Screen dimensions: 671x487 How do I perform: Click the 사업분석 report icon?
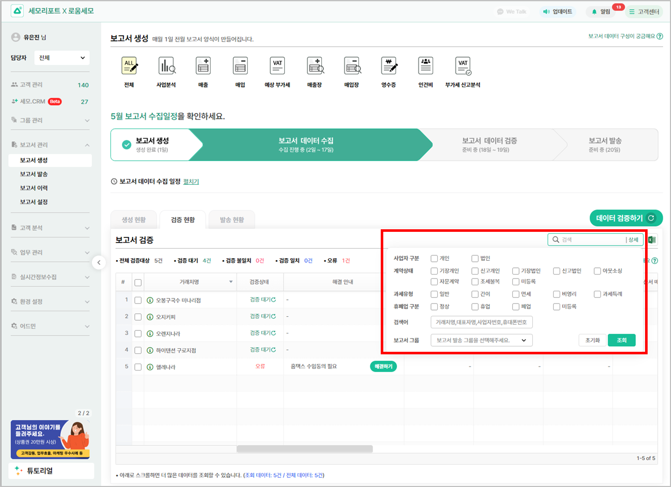pyautogui.click(x=166, y=67)
